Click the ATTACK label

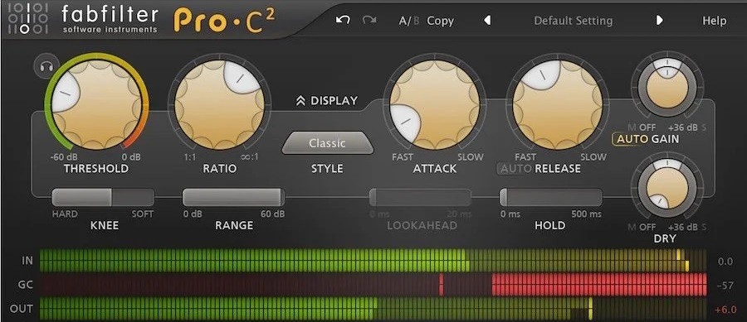click(x=434, y=169)
